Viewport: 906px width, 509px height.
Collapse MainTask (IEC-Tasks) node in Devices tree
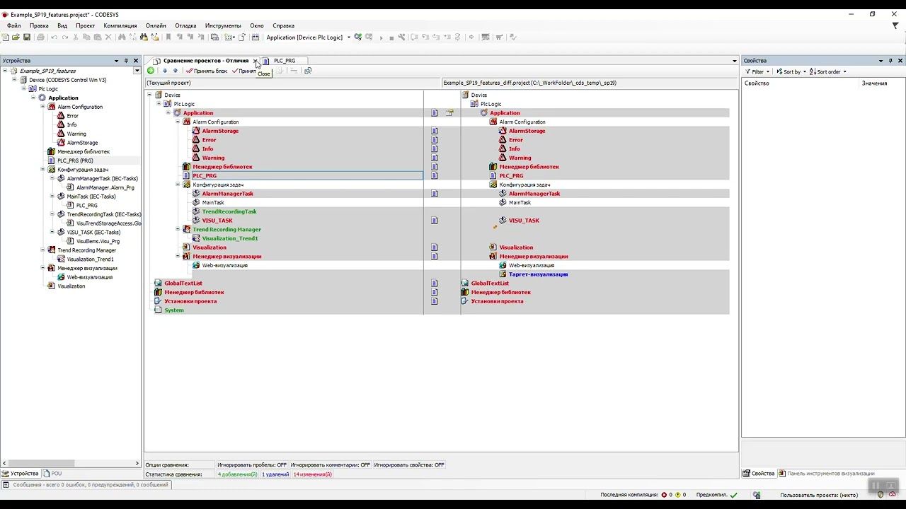(52, 197)
